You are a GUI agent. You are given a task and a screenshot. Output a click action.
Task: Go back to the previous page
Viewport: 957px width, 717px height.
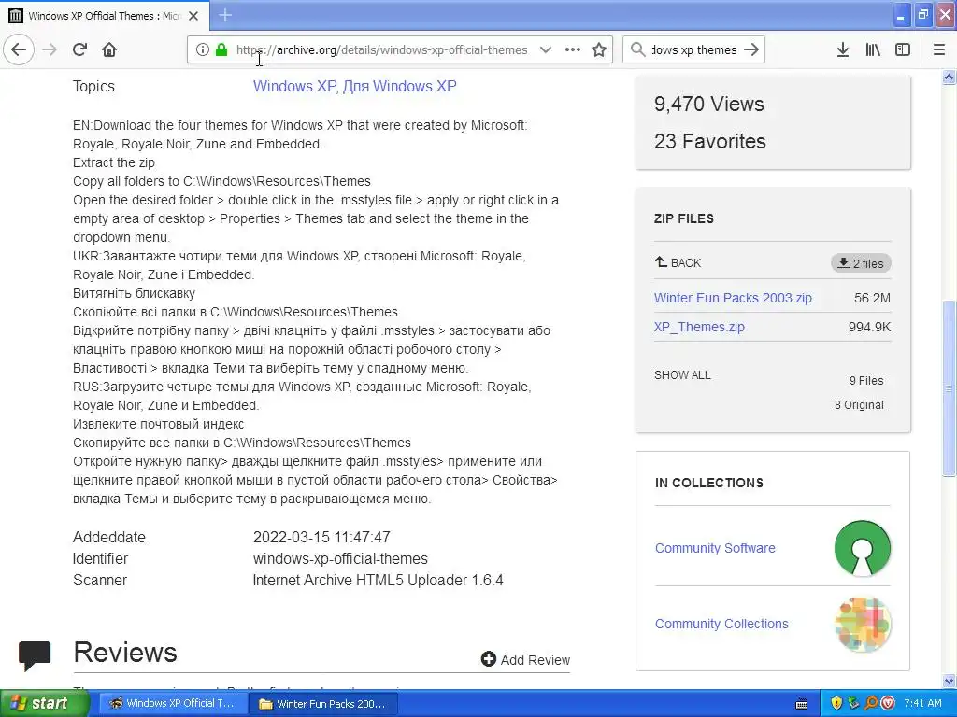click(x=19, y=49)
